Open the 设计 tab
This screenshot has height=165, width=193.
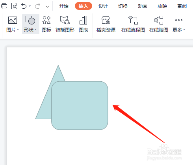103,6
